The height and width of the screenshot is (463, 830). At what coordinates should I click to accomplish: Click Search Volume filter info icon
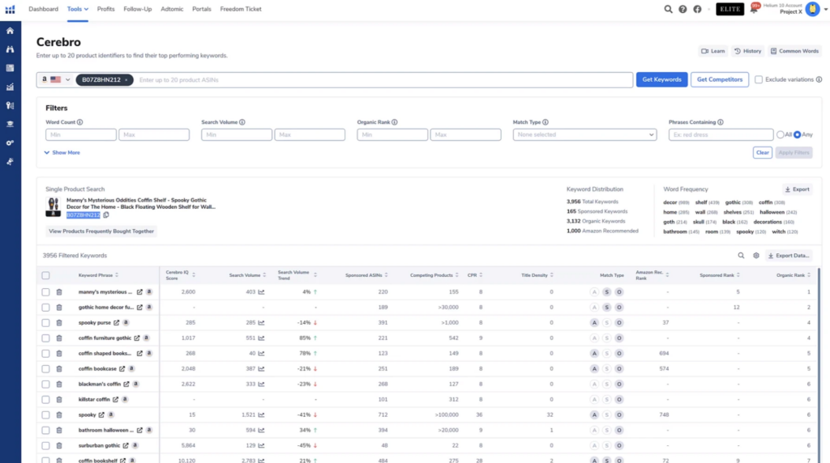(242, 122)
